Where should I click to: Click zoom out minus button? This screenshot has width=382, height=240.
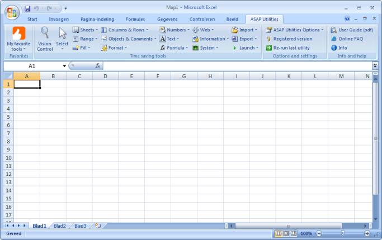point(319,234)
